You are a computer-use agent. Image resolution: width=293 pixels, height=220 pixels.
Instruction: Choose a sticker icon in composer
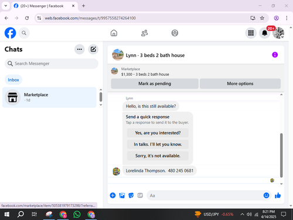click(x=131, y=195)
